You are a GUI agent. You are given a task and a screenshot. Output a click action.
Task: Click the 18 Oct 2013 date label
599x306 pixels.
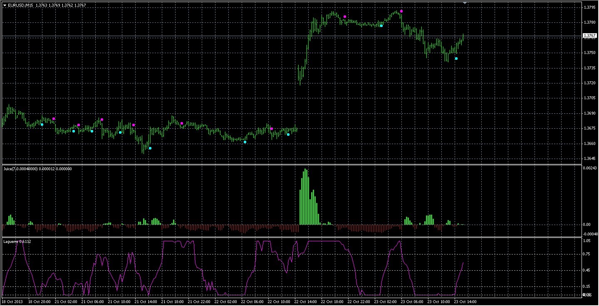12,302
